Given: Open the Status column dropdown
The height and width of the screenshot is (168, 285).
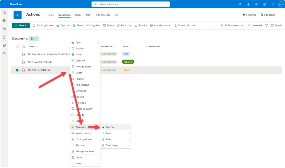Looking at the screenshot, I should click(130, 46).
